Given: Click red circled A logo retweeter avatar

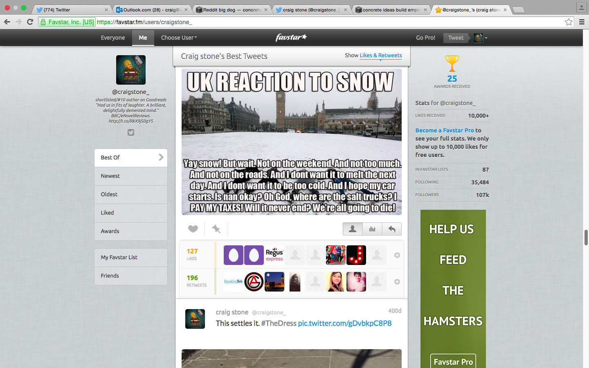Looking at the screenshot, I should coord(254,282).
